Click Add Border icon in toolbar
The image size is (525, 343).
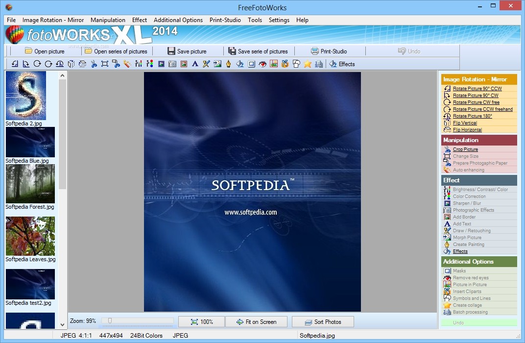[184, 64]
